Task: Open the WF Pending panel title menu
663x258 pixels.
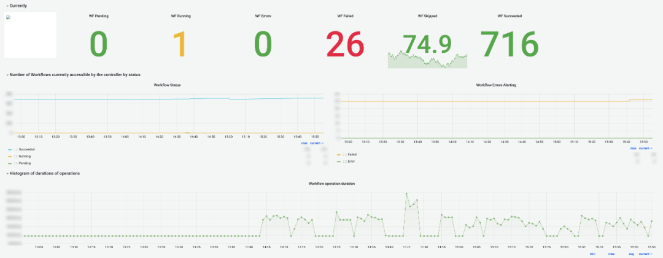Action: [98, 16]
